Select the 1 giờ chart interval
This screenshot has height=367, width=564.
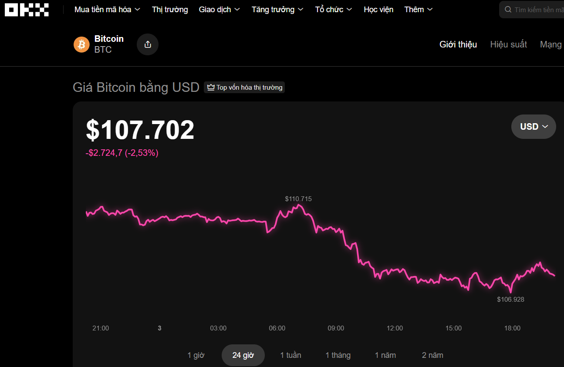(196, 355)
